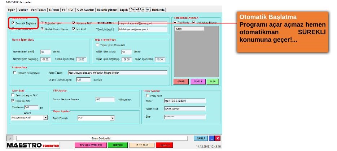
Task: Click the Sunucu Gecikme Zamanı field
Action: 105,100
